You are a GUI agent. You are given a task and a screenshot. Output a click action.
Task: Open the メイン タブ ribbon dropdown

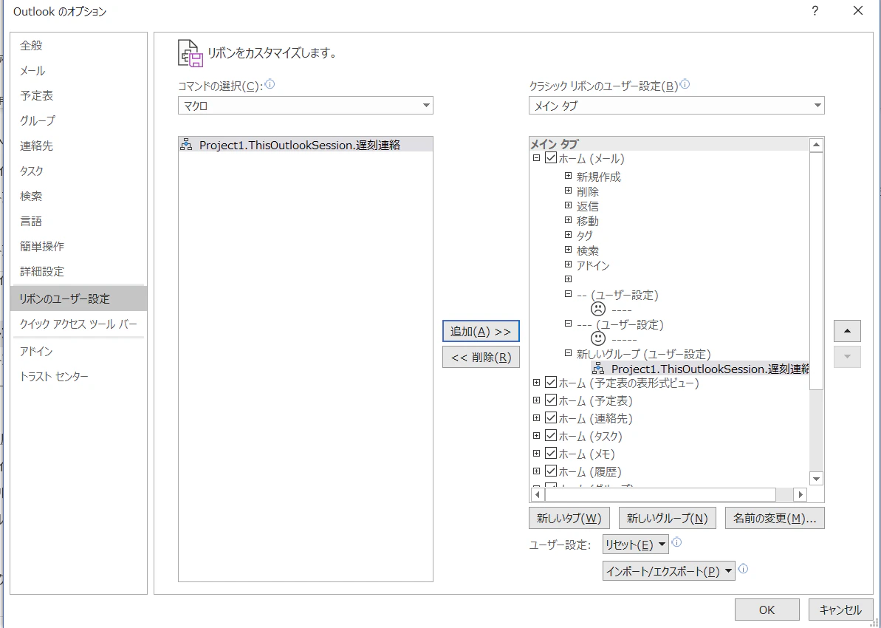pos(676,105)
